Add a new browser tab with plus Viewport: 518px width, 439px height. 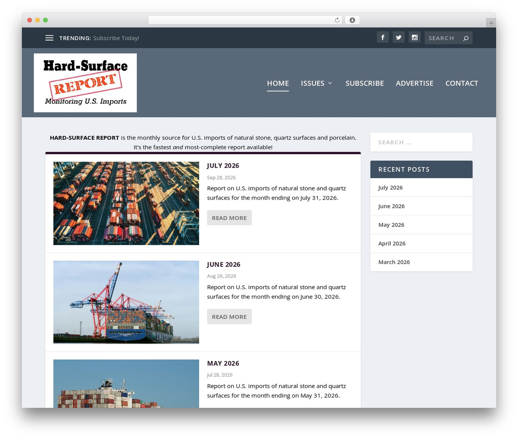click(x=491, y=23)
